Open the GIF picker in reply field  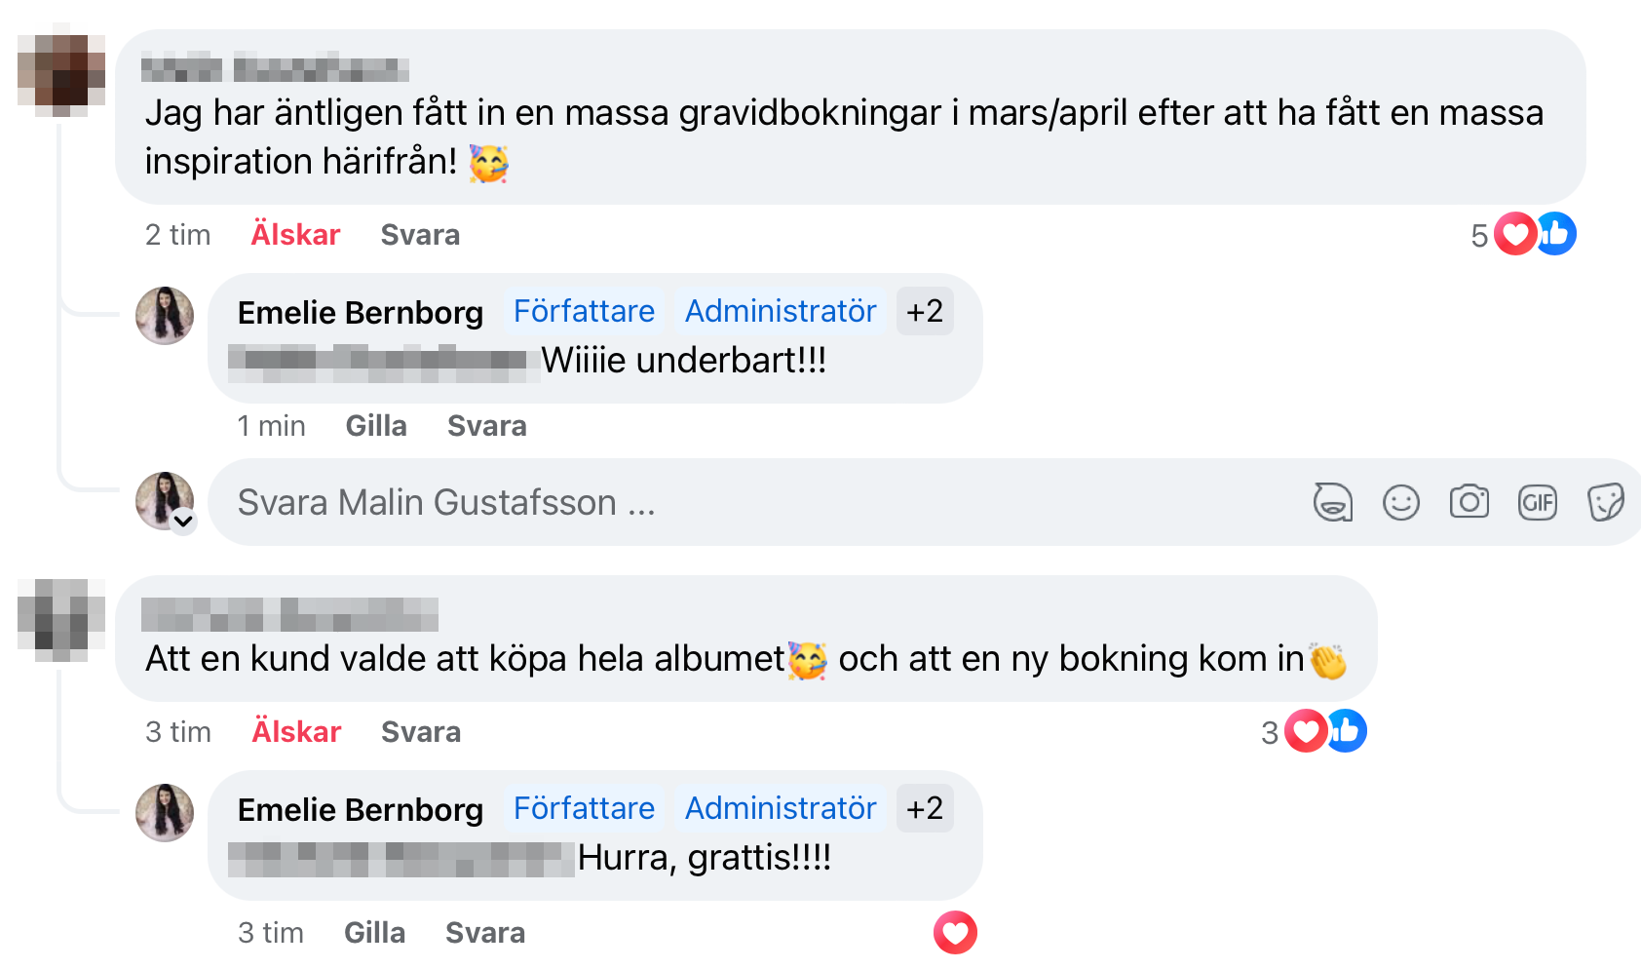point(1537,503)
